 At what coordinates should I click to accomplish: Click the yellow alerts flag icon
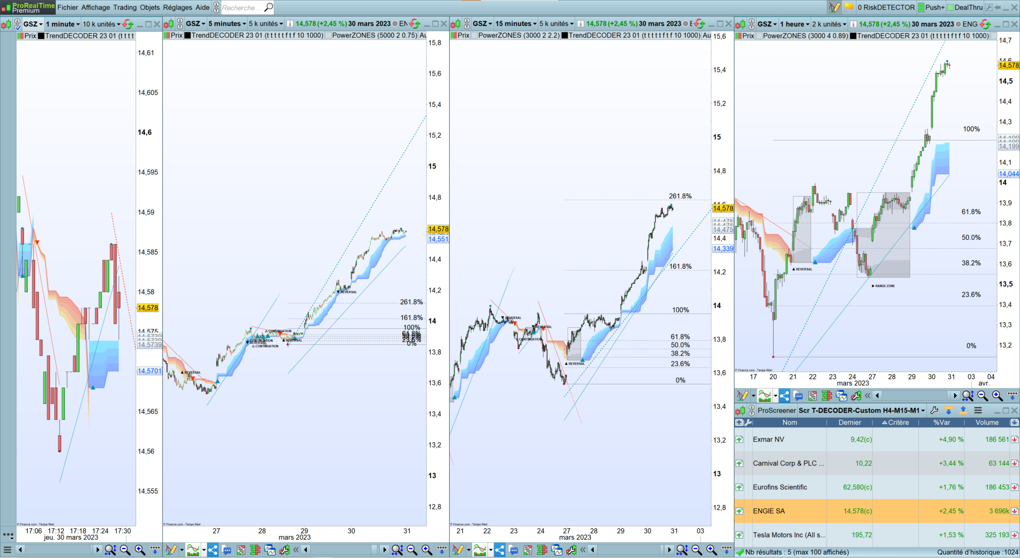849,7
